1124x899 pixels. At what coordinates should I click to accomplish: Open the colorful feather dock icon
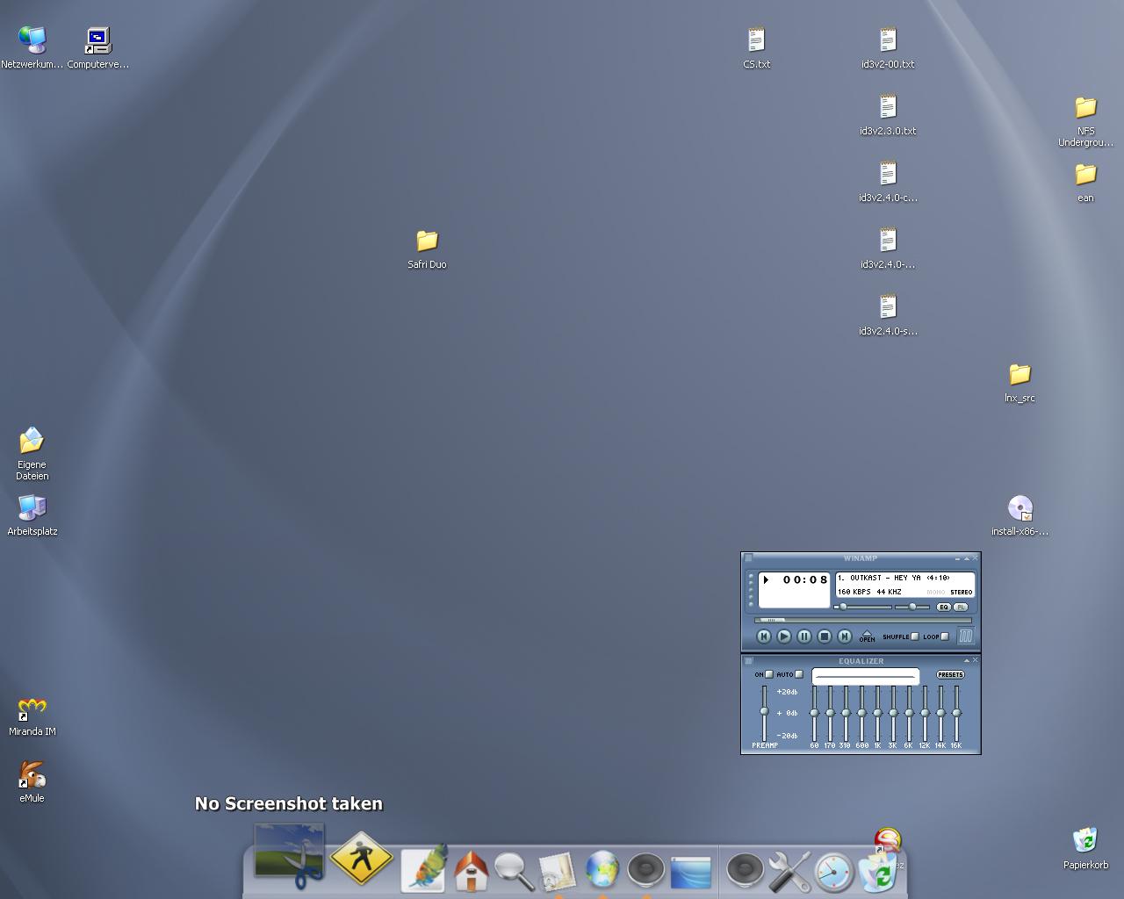425,868
